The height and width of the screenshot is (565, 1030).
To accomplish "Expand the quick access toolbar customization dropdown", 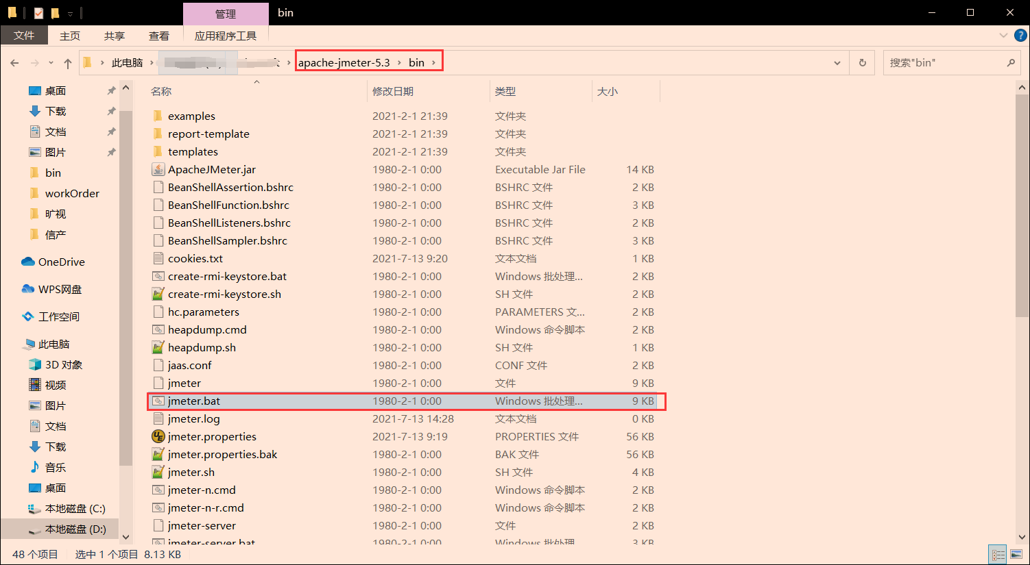I will 70,12.
